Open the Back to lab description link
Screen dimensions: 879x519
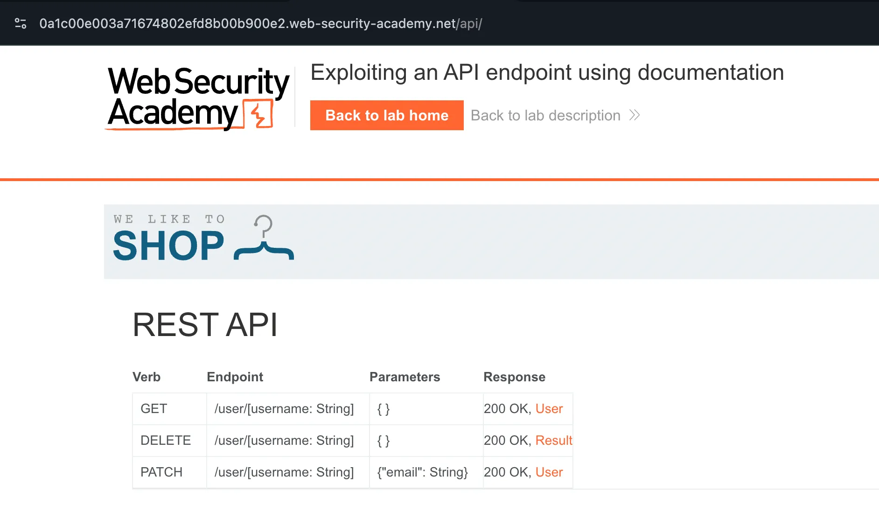(545, 115)
